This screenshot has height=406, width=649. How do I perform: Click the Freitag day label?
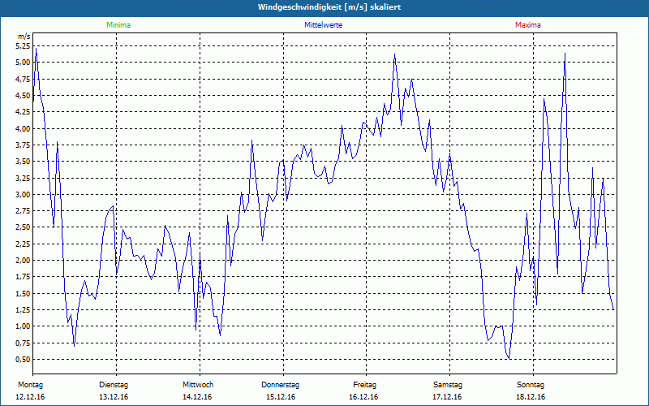364,385
